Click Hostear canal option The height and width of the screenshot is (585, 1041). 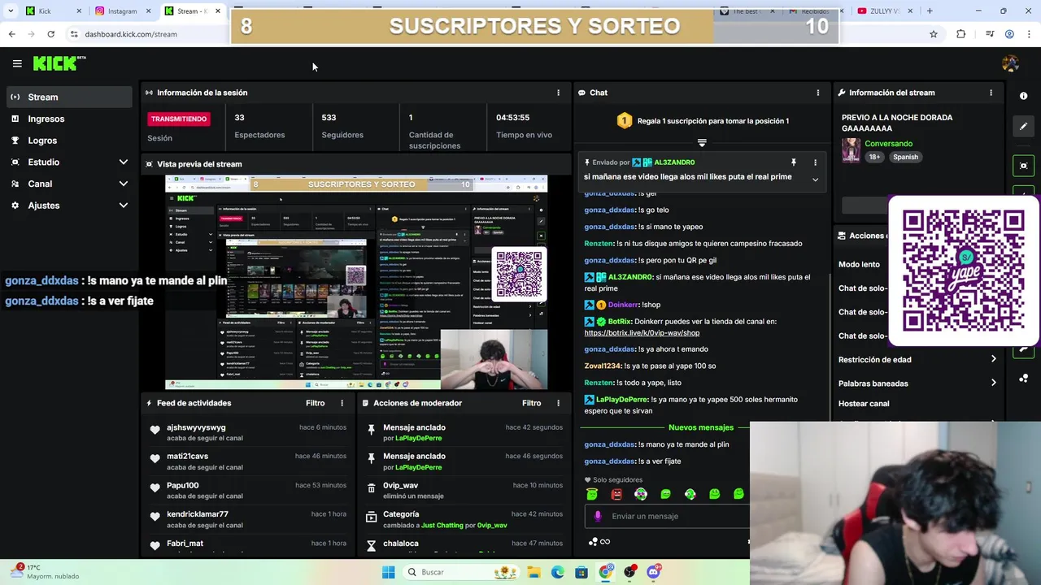tap(864, 404)
